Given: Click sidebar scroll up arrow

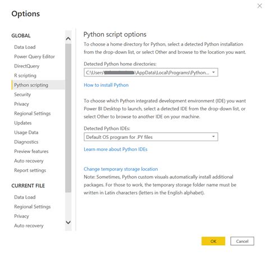Looking at the screenshot, I should click(68, 39).
